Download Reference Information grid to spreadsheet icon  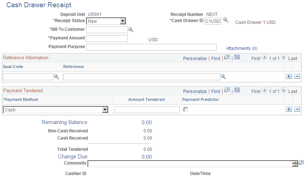237,57
